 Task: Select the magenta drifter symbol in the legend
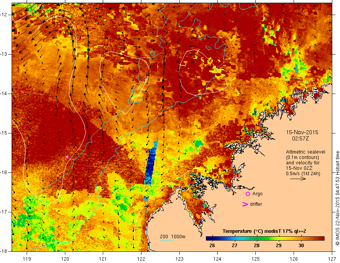coord(245,204)
